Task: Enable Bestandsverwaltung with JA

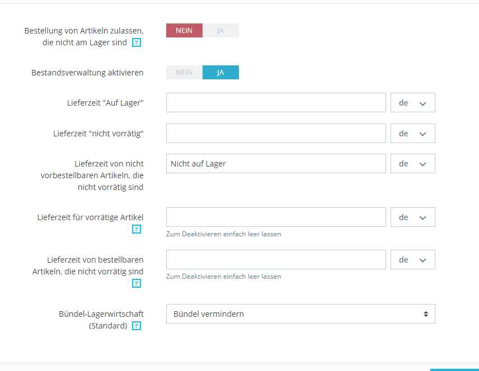Action: point(220,72)
